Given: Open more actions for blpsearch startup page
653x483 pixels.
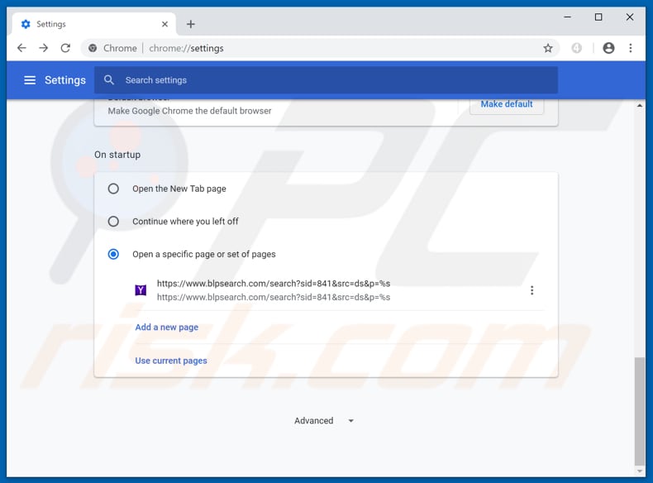Looking at the screenshot, I should pos(531,290).
